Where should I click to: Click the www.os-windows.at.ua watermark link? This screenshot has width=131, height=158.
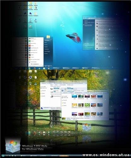pos(106,155)
